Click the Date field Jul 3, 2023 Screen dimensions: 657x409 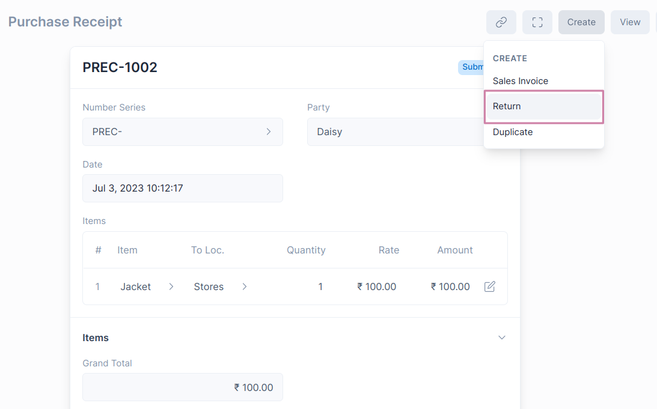click(x=182, y=188)
